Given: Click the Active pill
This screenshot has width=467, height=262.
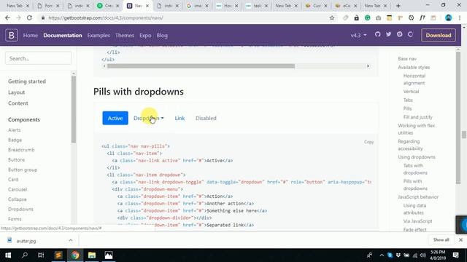Looking at the screenshot, I should (x=115, y=118).
